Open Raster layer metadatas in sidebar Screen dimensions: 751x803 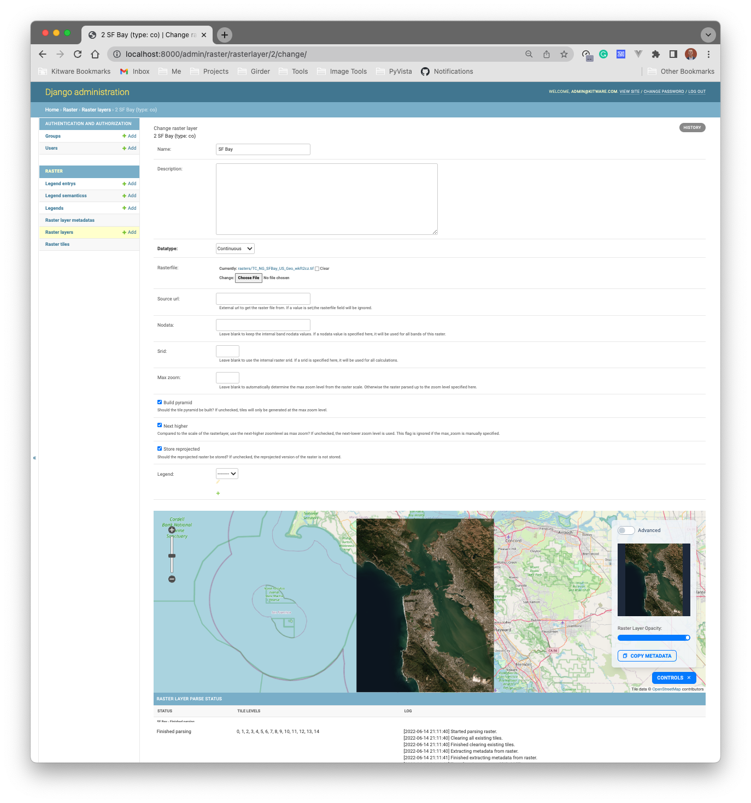[x=70, y=220]
